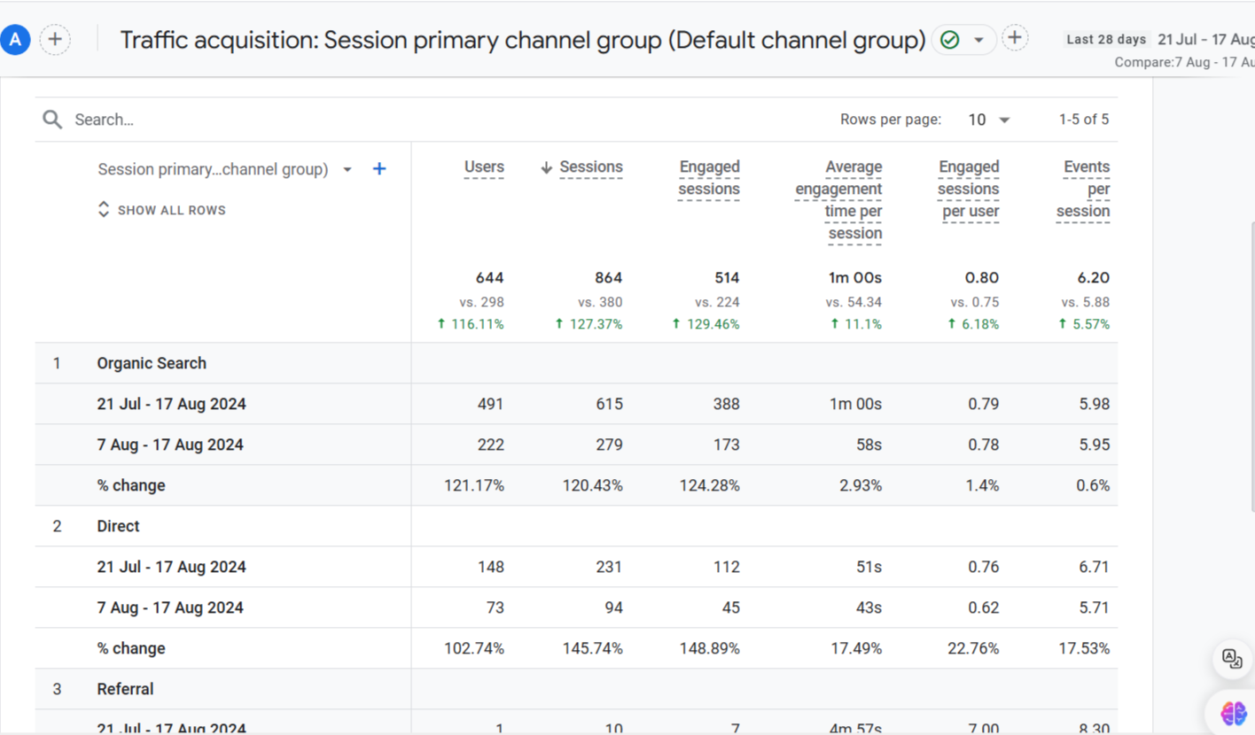
Task: Sort by Events per session column header
Action: [x=1083, y=190]
